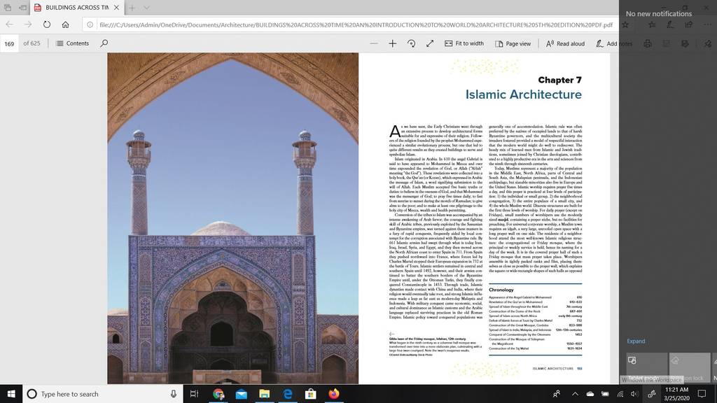Open Task View from taskbar

pyautogui.click(x=195, y=394)
